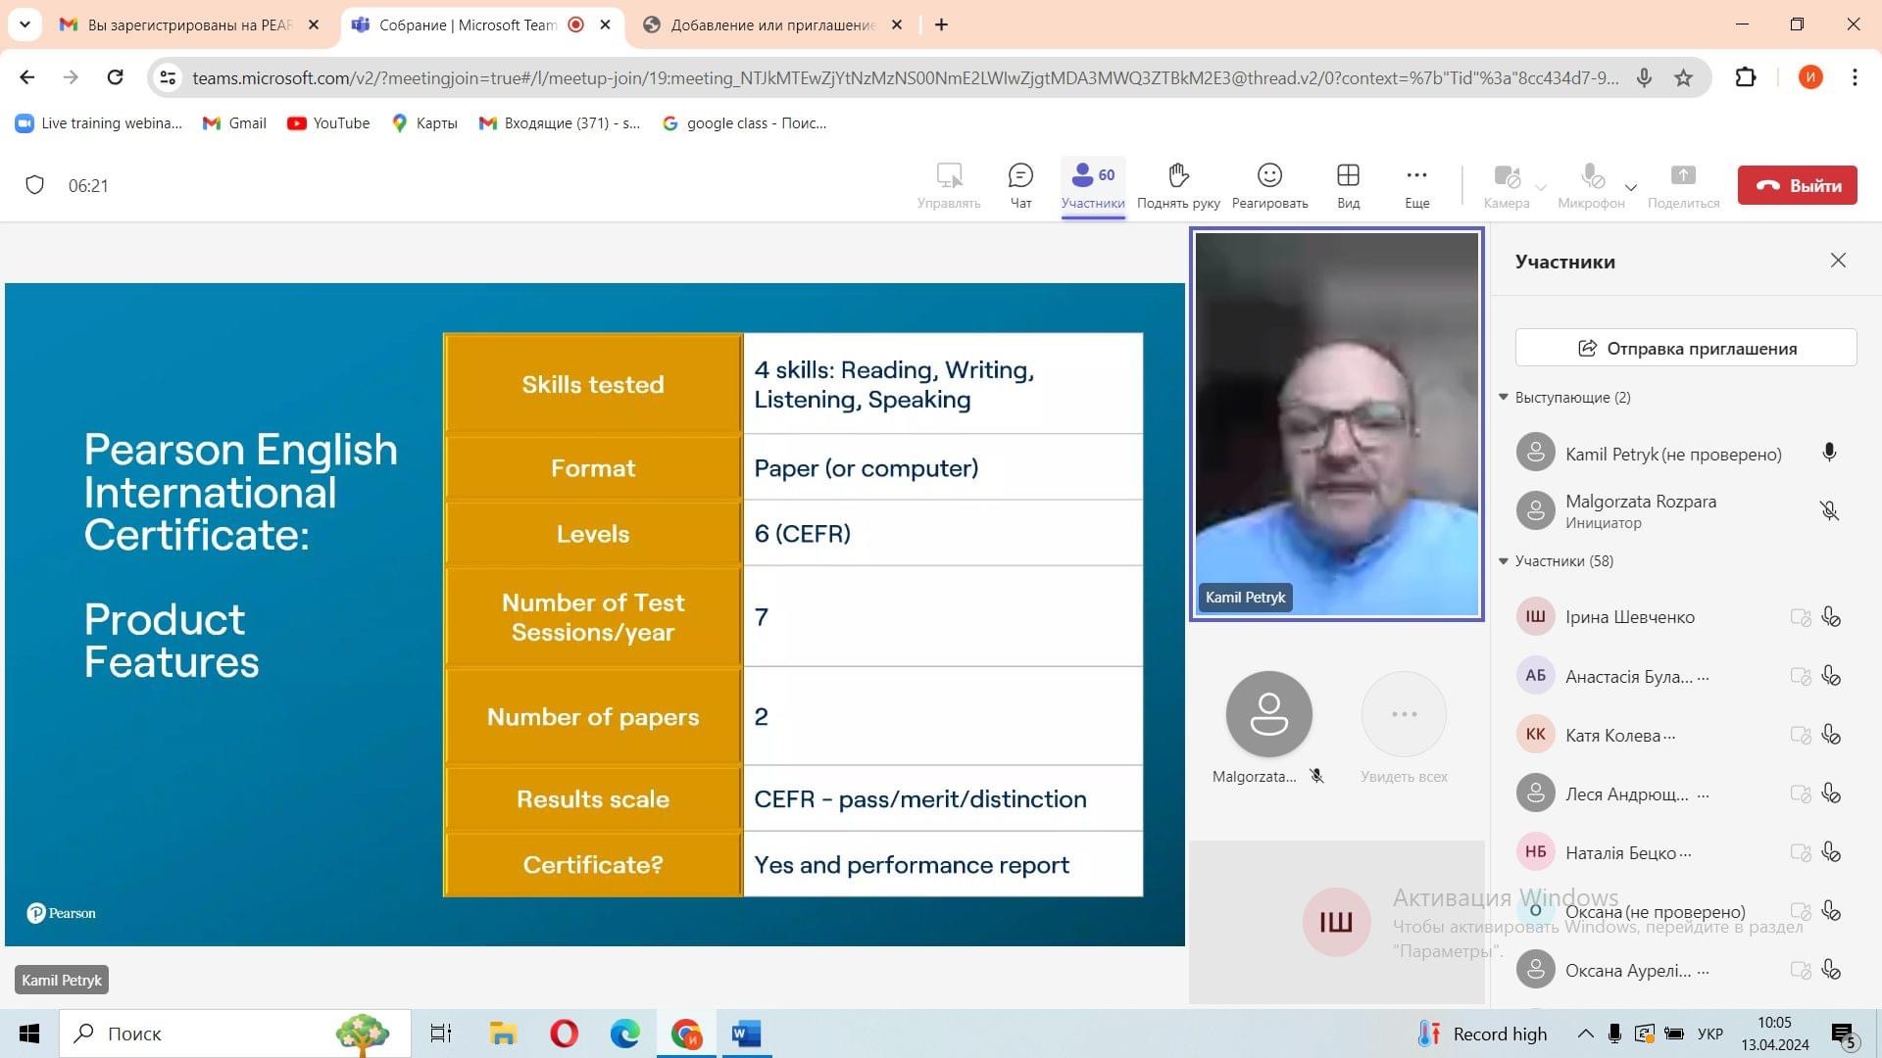
Task: Click microphone icon for Ірина Шевченко
Action: click(x=1830, y=617)
